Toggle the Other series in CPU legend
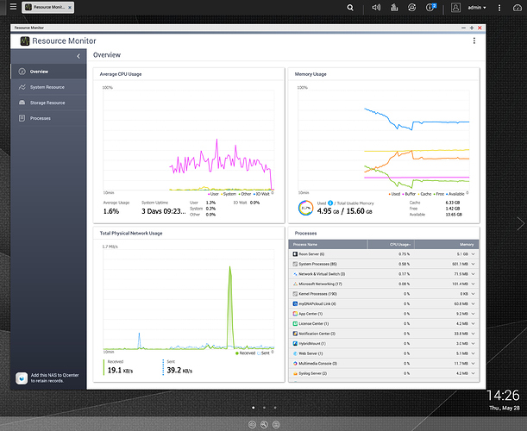Image resolution: width=527 pixels, height=431 pixels. tap(245, 194)
